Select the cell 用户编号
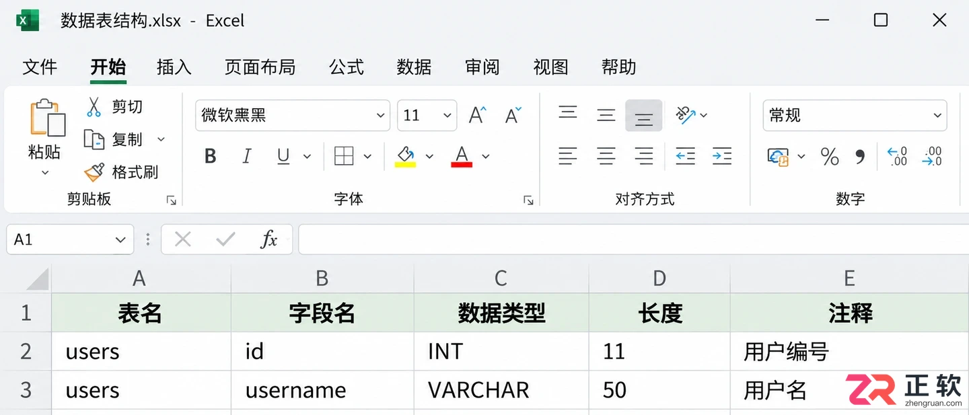Viewport: 969px width, 415px height. pos(849,351)
